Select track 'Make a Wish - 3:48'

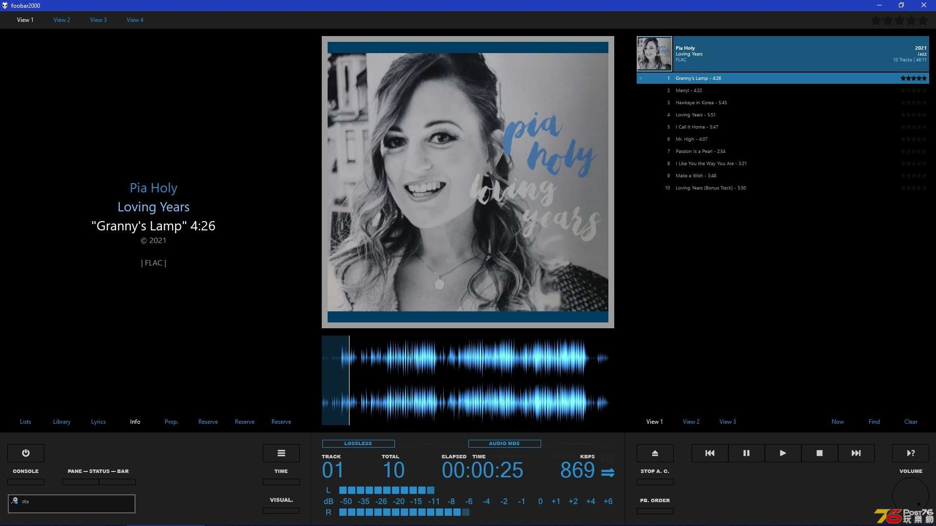[x=783, y=176]
